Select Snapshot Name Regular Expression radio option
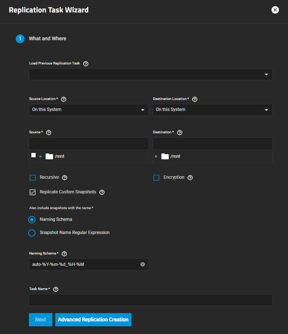 click(32, 233)
